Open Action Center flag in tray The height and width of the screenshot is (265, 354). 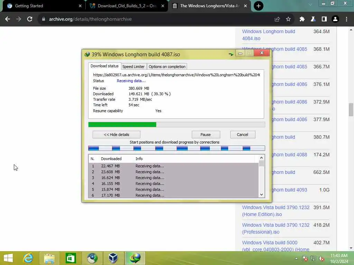(x=305, y=258)
